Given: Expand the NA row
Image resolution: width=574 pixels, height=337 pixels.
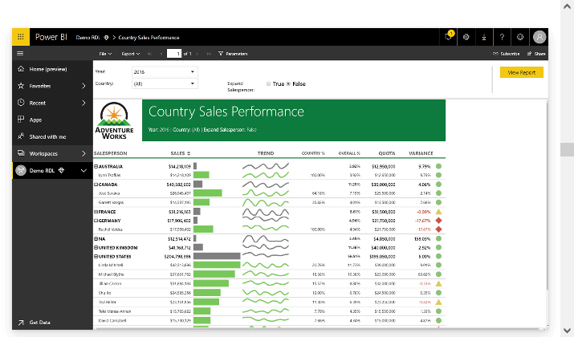Looking at the screenshot, I should coord(96,238).
